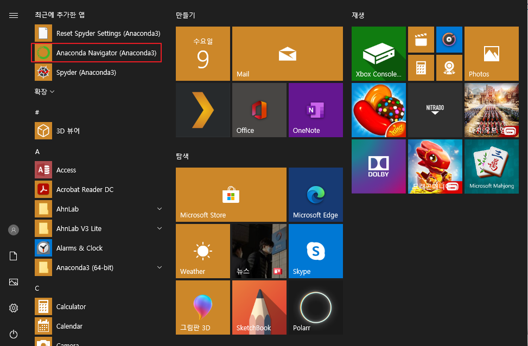Viewport: 528px width, 346px height.
Task: Open the Xbox Console Companion tile
Action: coord(378,54)
